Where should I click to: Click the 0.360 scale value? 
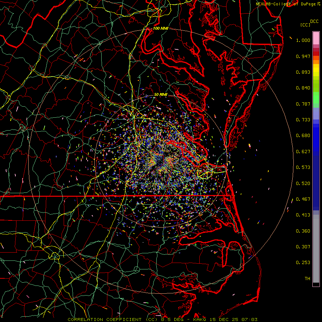303,231
